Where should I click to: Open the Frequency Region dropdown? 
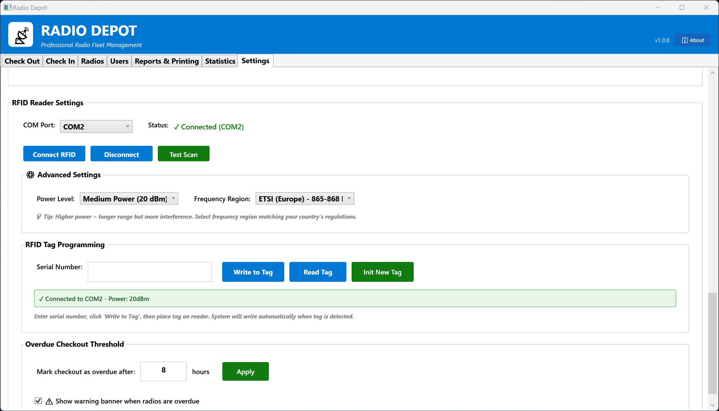pos(304,199)
